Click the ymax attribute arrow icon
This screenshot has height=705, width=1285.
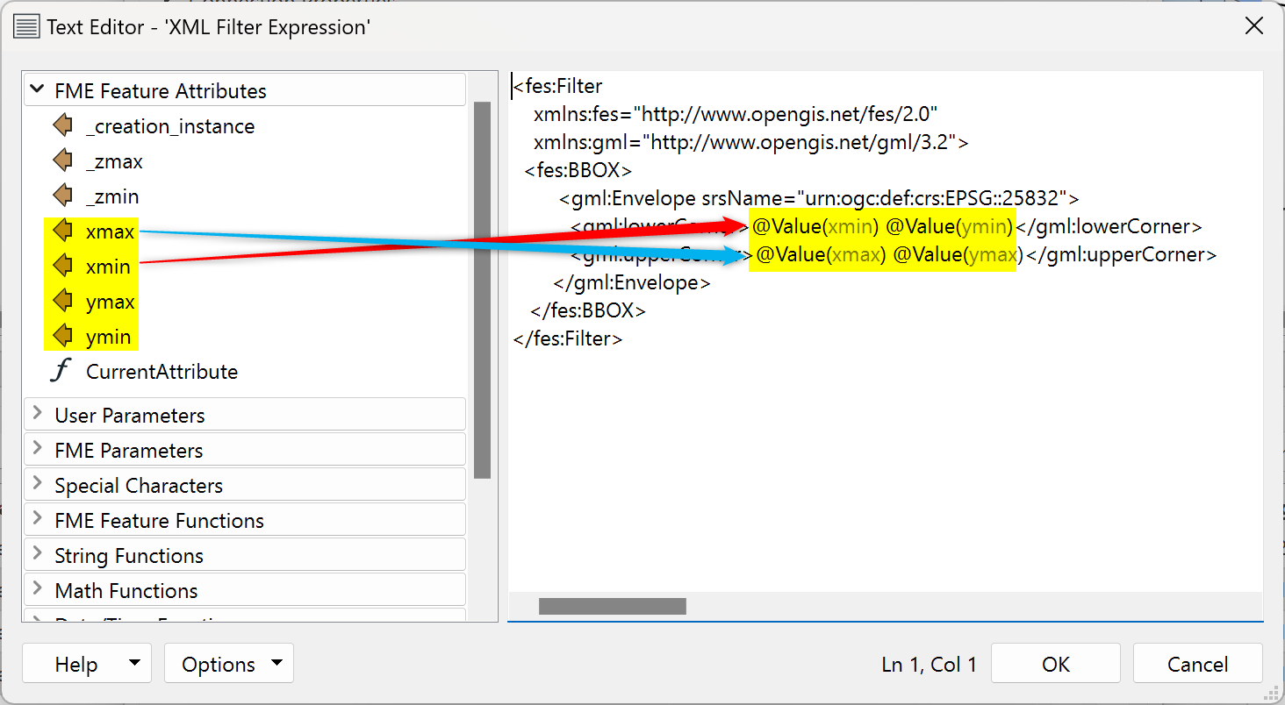(x=62, y=302)
